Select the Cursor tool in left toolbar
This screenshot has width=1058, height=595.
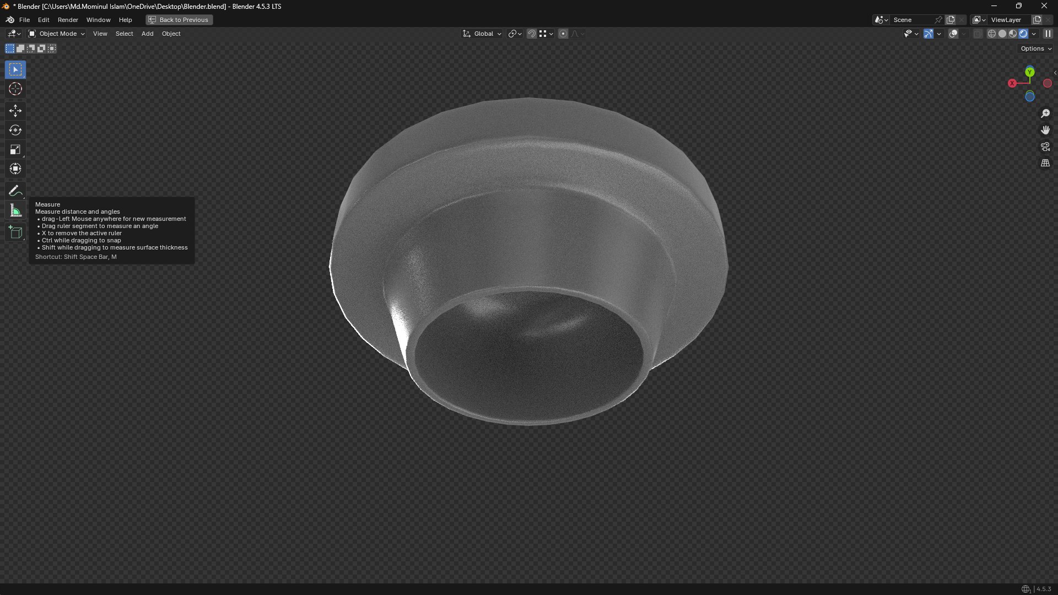pyautogui.click(x=15, y=89)
